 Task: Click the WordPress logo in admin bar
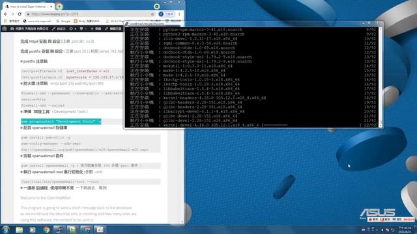click(5, 29)
